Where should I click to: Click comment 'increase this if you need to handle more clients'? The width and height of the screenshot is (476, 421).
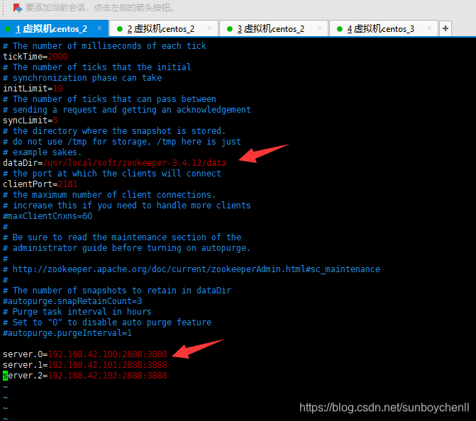(132, 206)
